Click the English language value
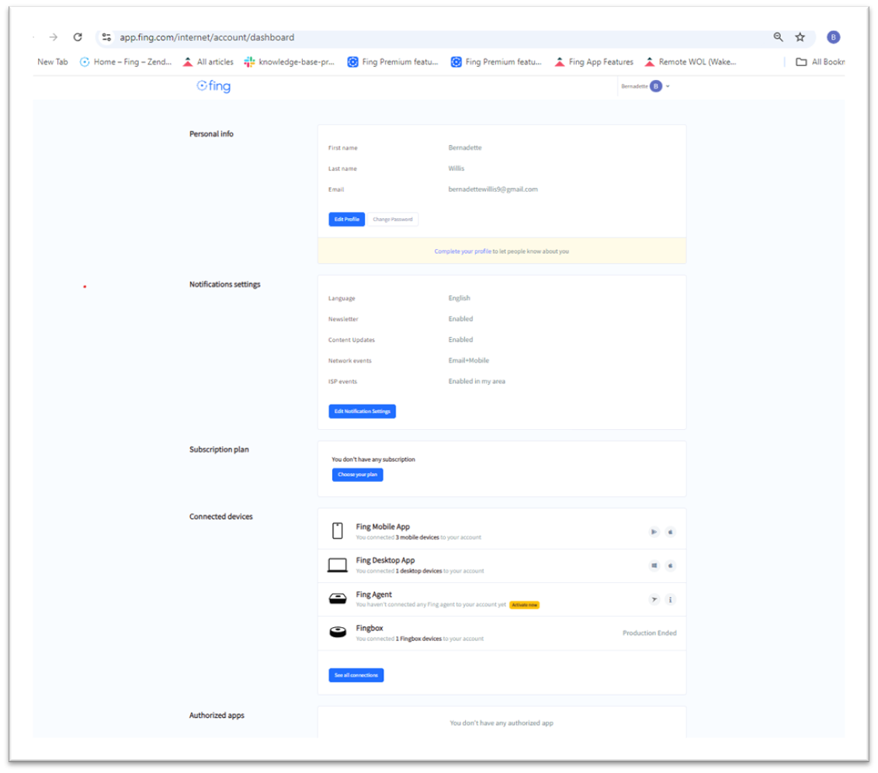Screen dimensions: 878x773 pos(459,298)
